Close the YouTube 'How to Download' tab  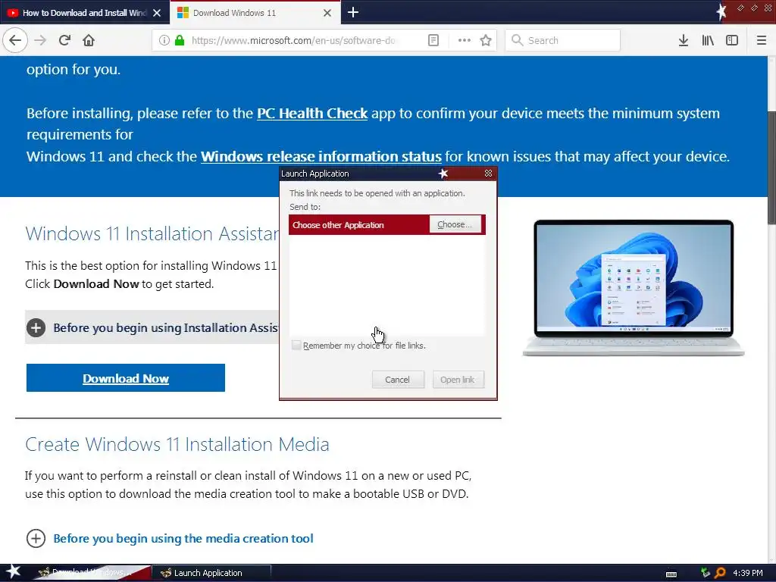tap(157, 13)
